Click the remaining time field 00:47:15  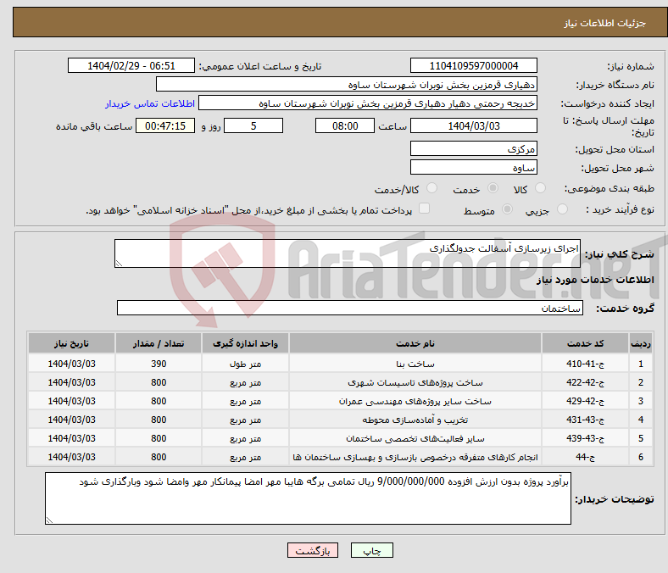[x=165, y=125]
